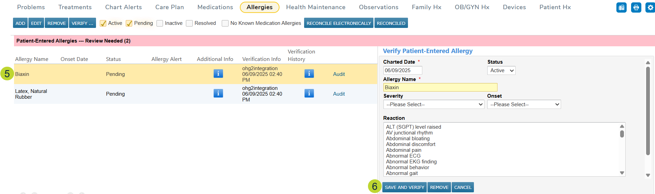Screen dimensions: 655x194
Task: Select Abdominal pain in the Reaction list
Action: click(x=404, y=150)
